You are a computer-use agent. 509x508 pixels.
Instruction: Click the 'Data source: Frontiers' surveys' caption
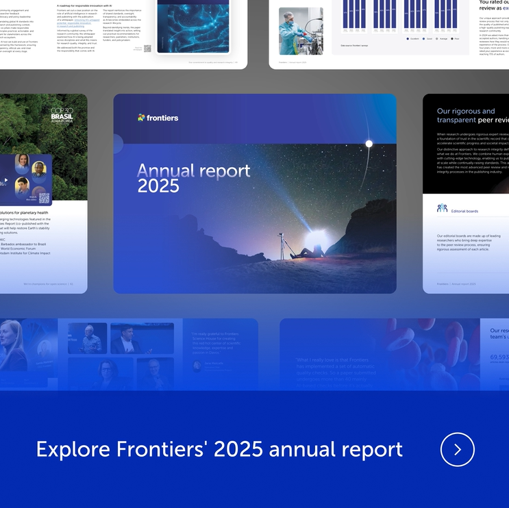pyautogui.click(x=354, y=46)
